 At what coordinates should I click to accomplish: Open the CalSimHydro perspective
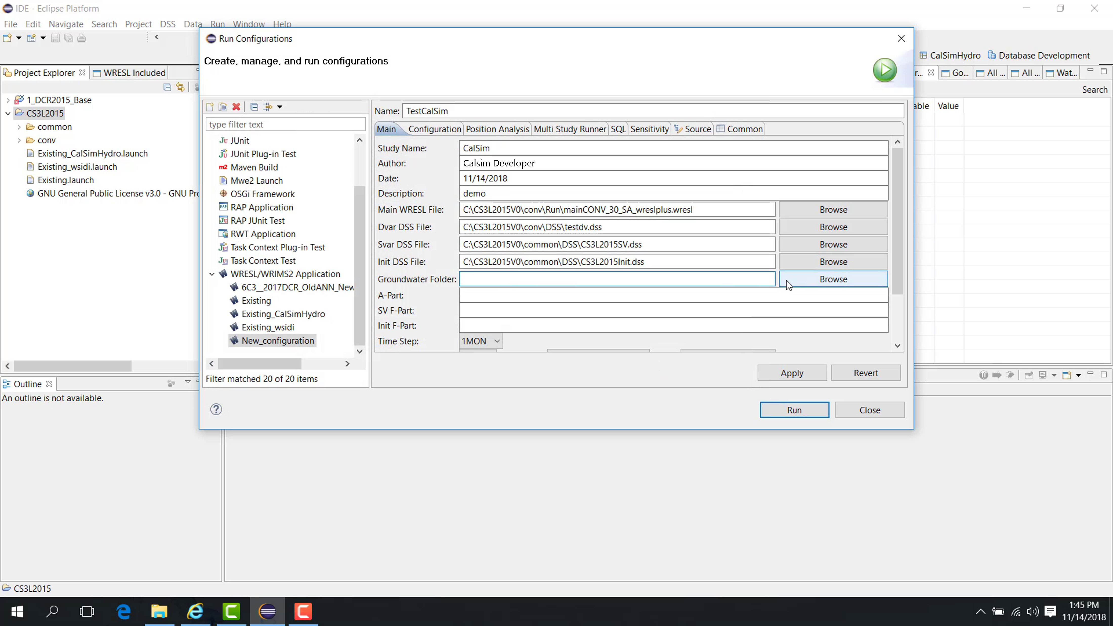[x=950, y=55]
